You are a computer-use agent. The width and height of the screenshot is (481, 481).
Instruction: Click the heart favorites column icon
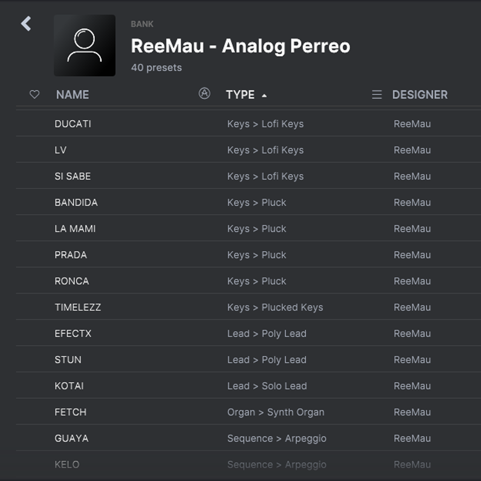coord(34,94)
